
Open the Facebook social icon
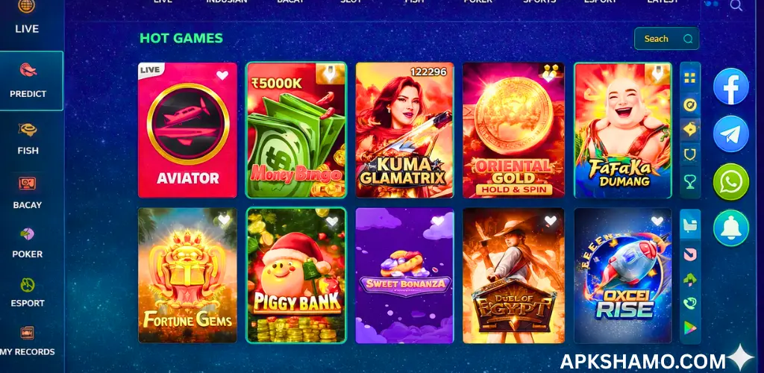(x=731, y=87)
